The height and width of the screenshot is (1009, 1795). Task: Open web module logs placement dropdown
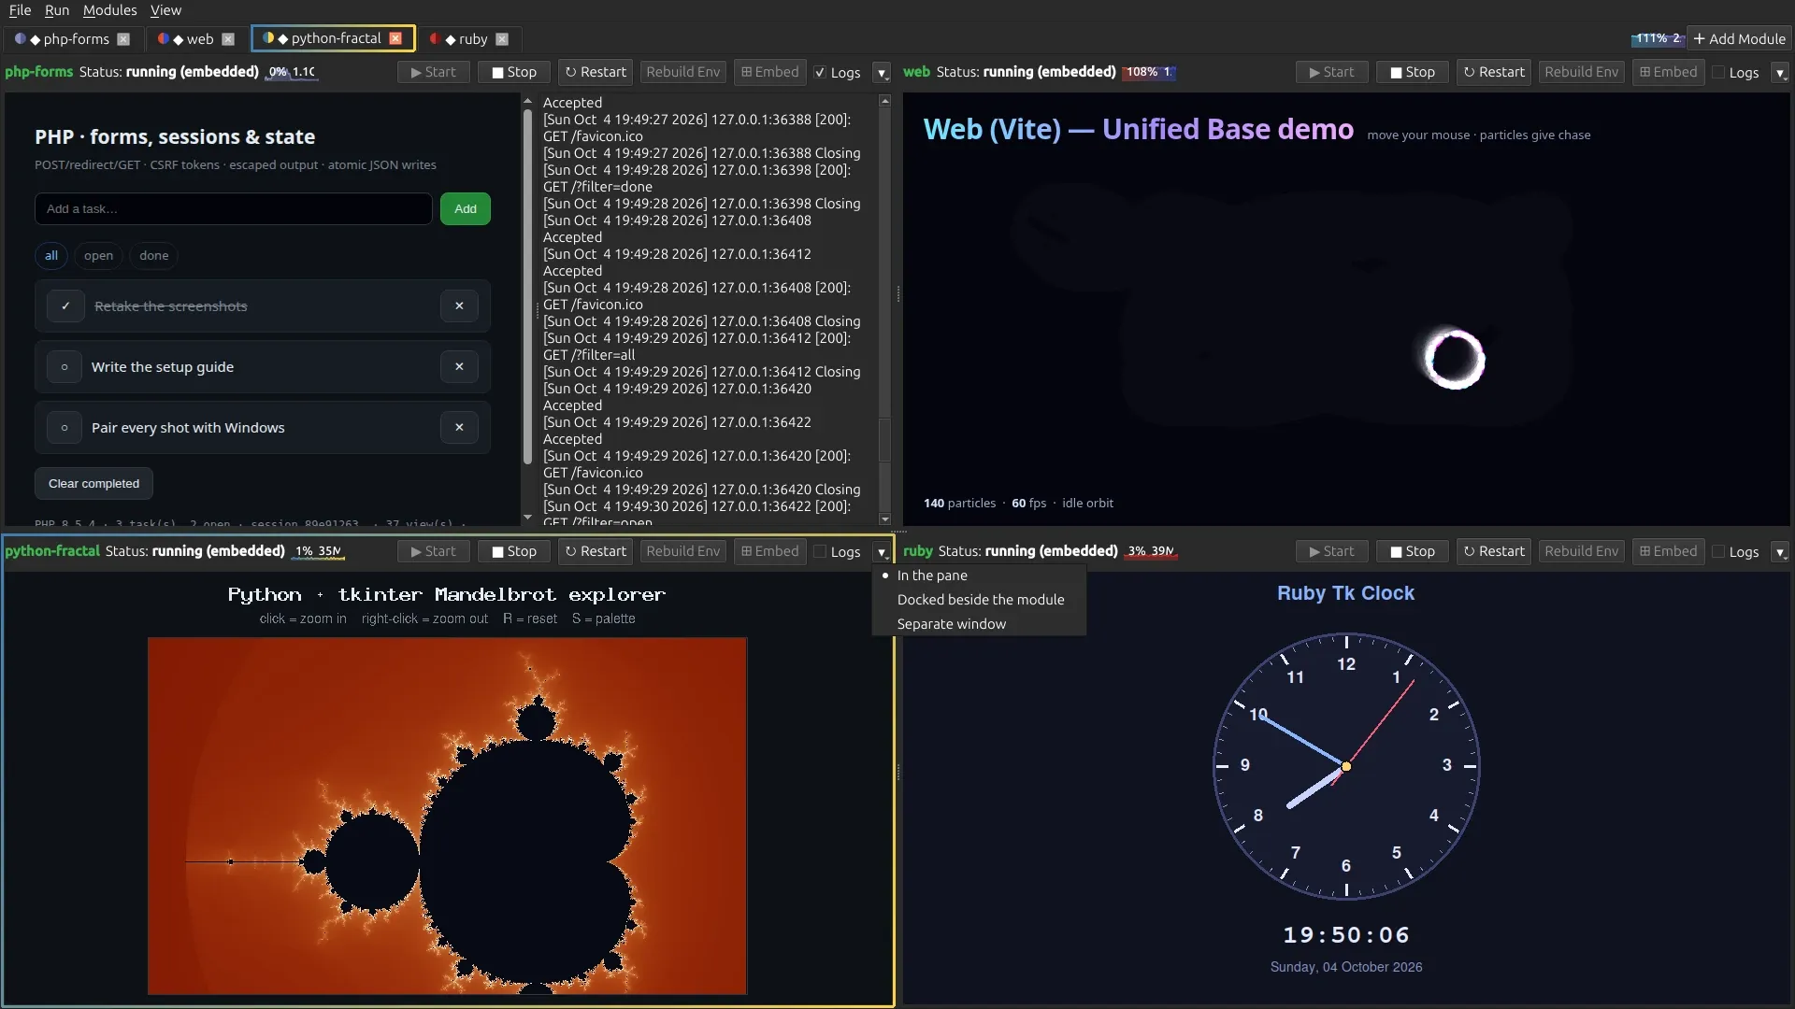[1780, 72]
